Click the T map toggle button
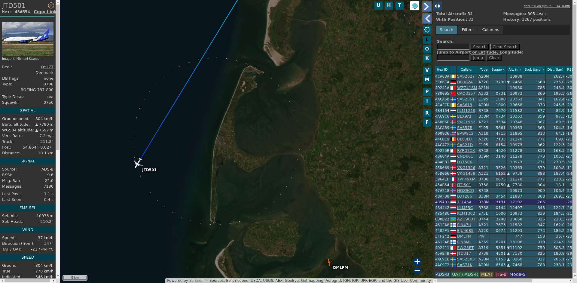Screen dimensions: 577x283 tap(399, 5)
